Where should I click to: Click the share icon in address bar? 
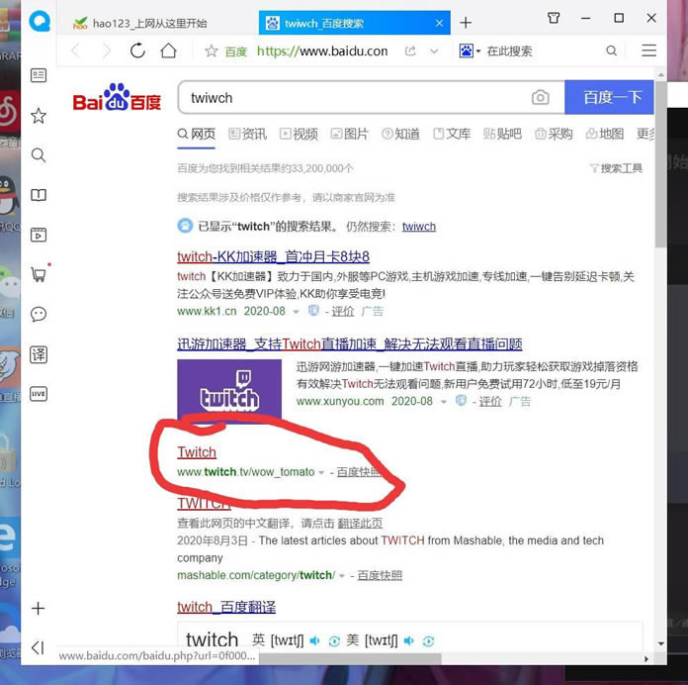pos(410,50)
